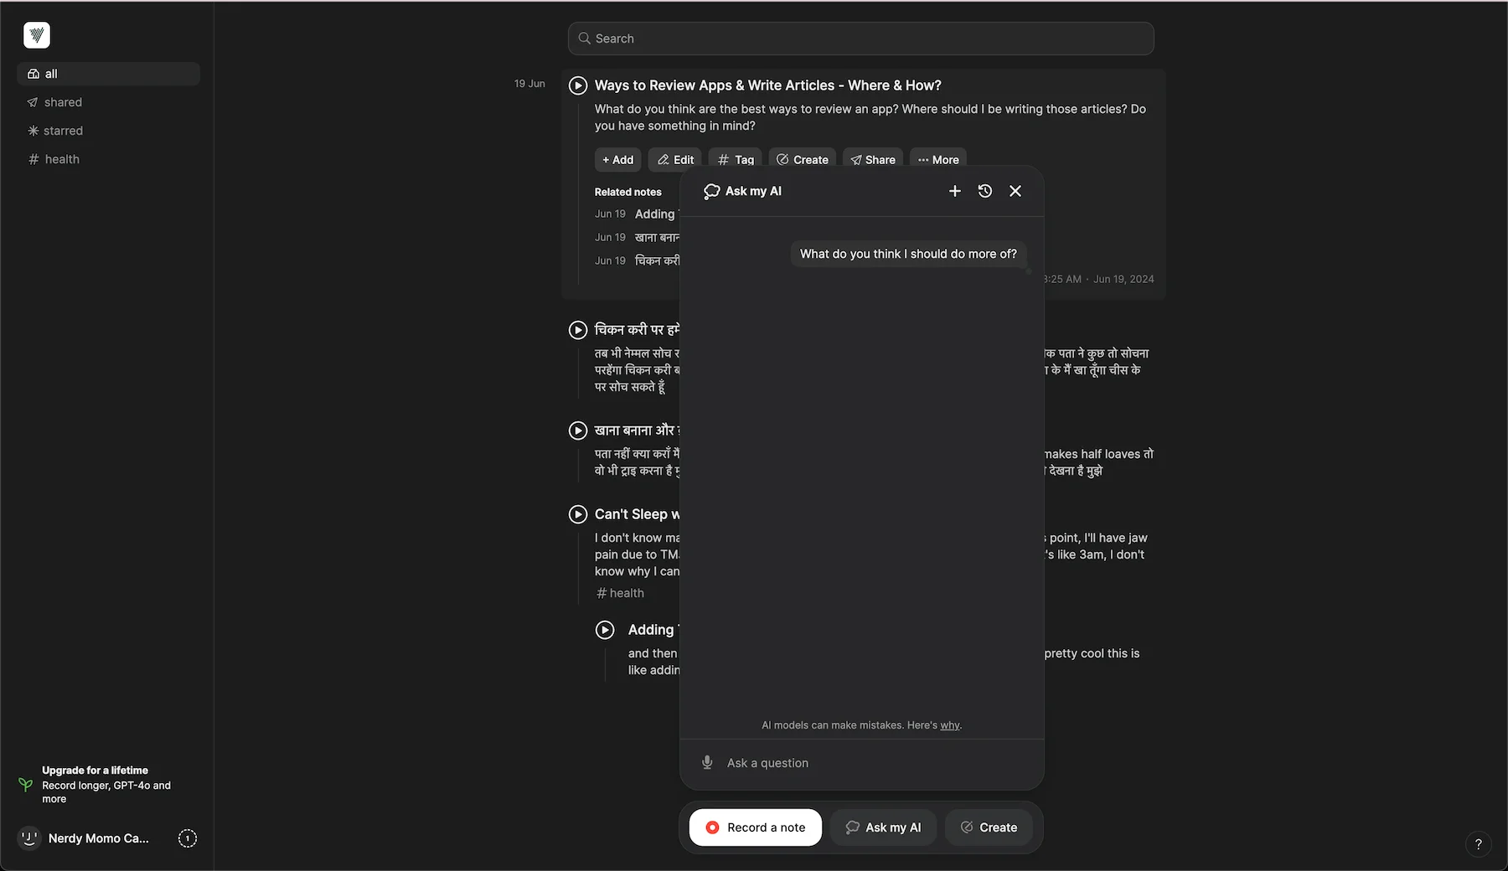Select the shared section in sidebar
This screenshot has width=1508, height=871.
63,102
